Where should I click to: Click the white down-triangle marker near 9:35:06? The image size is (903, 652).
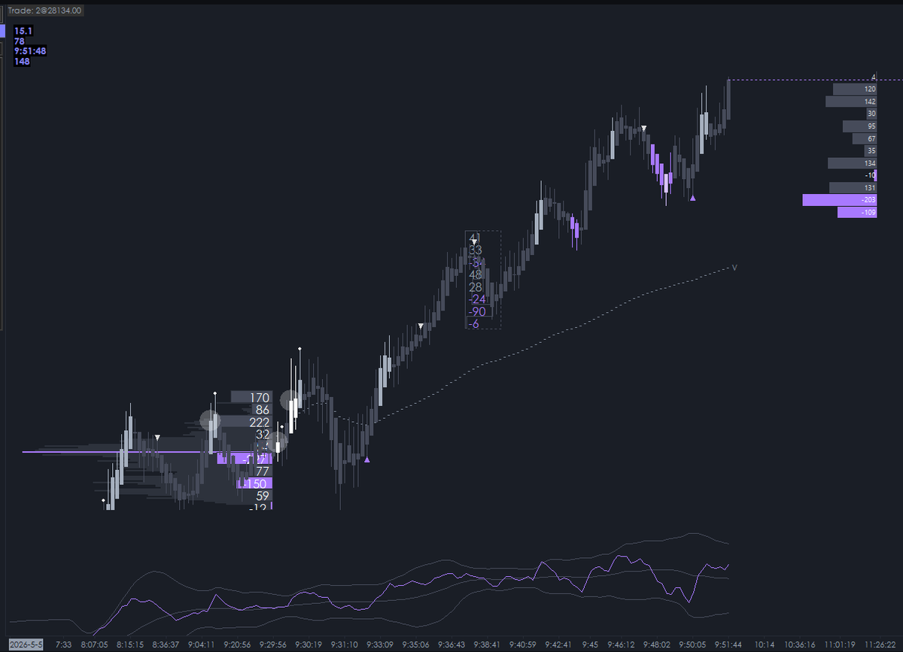pyautogui.click(x=421, y=326)
